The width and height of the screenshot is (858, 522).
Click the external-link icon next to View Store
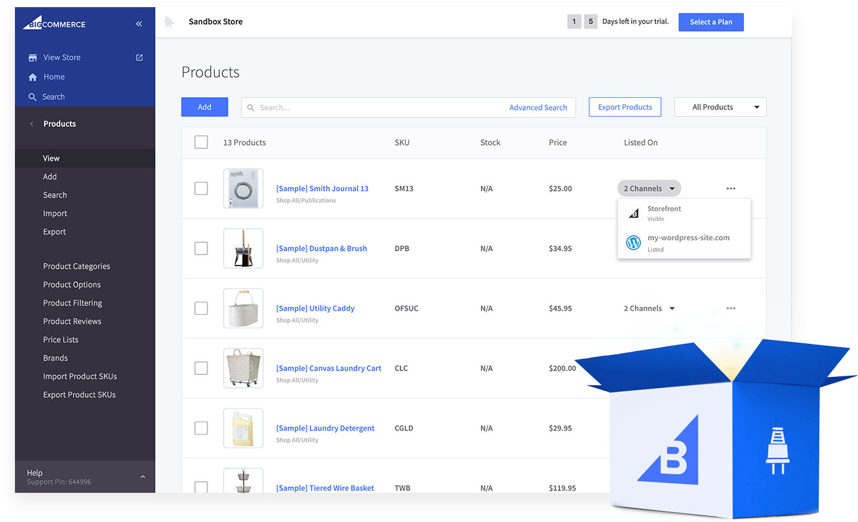(x=139, y=57)
